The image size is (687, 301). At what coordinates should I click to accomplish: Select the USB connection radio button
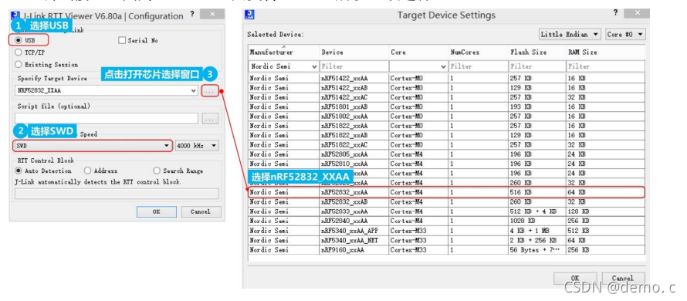pos(19,40)
